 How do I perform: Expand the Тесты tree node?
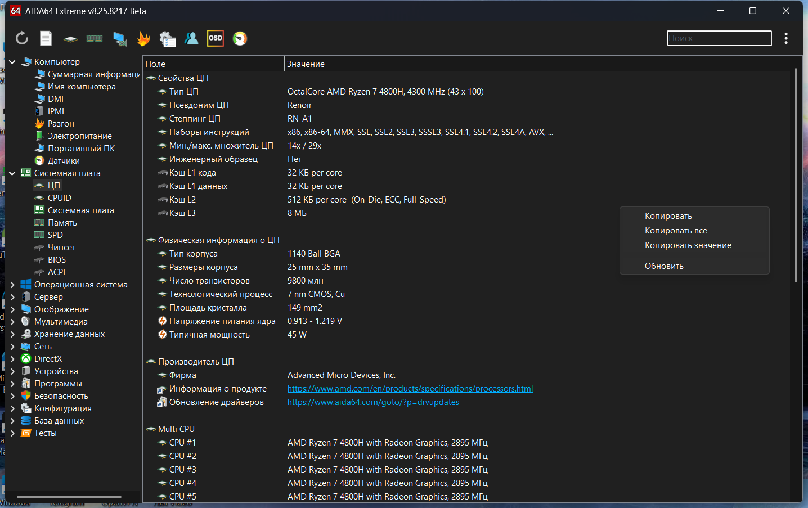point(12,433)
